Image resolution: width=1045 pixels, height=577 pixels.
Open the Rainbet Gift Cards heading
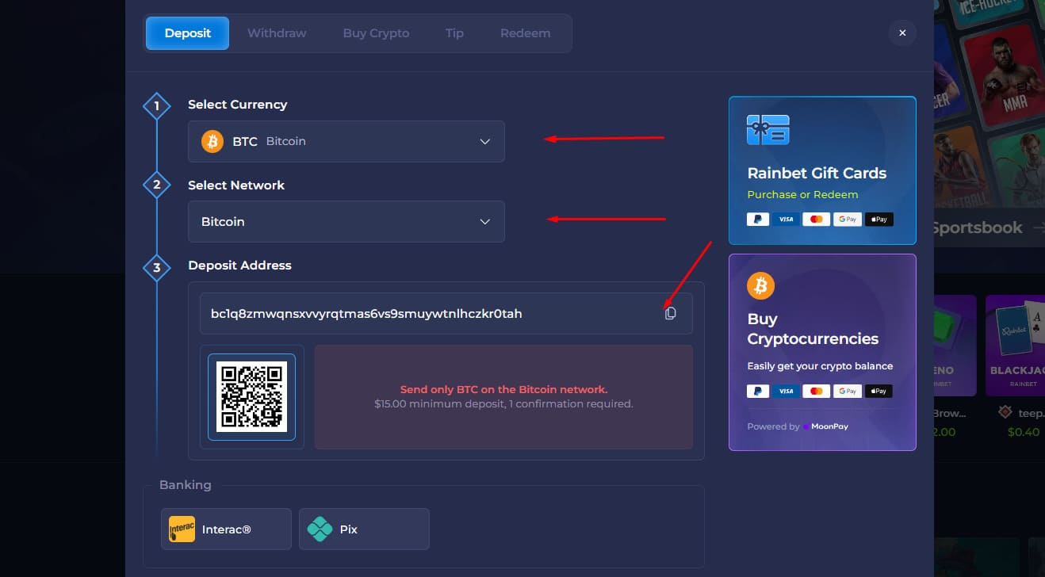tap(817, 173)
